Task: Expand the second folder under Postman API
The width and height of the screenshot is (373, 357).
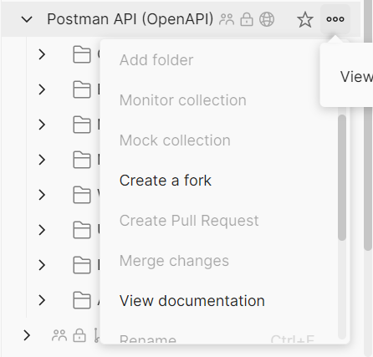Action: point(42,89)
